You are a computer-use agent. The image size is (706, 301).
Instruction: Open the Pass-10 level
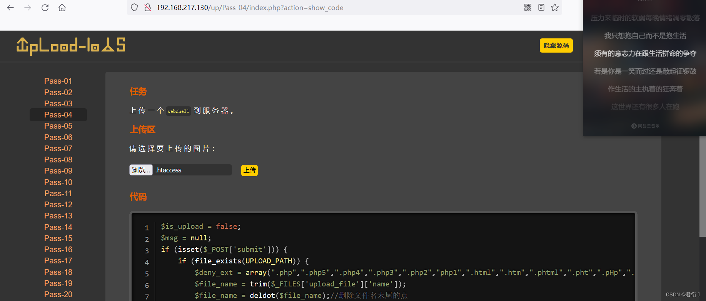[x=58, y=182]
